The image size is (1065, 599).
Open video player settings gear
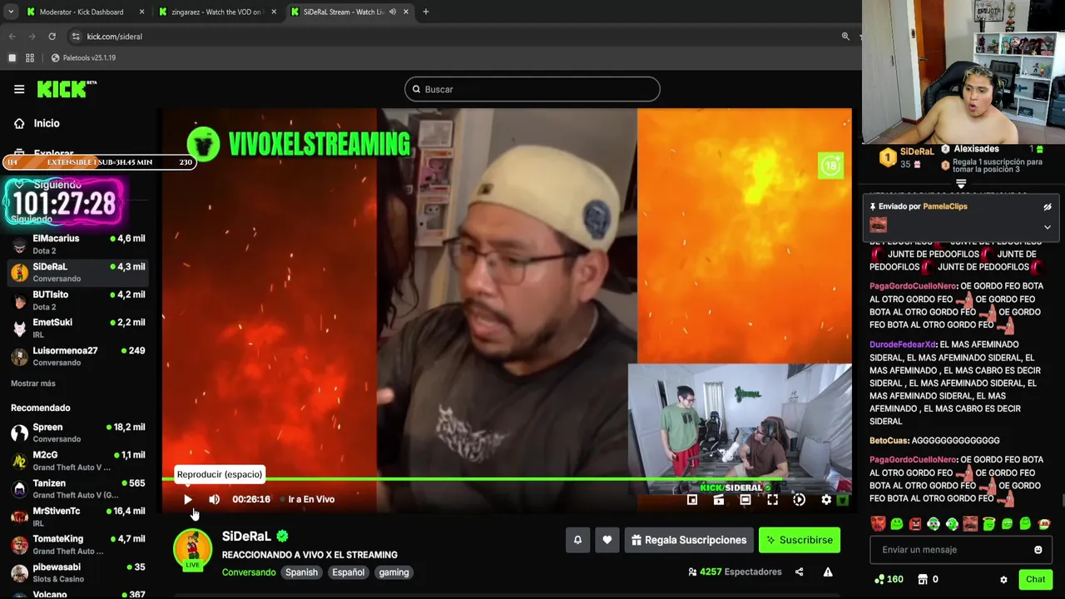(826, 499)
